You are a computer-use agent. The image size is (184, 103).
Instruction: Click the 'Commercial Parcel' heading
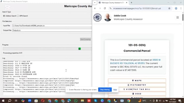(x=137, y=51)
